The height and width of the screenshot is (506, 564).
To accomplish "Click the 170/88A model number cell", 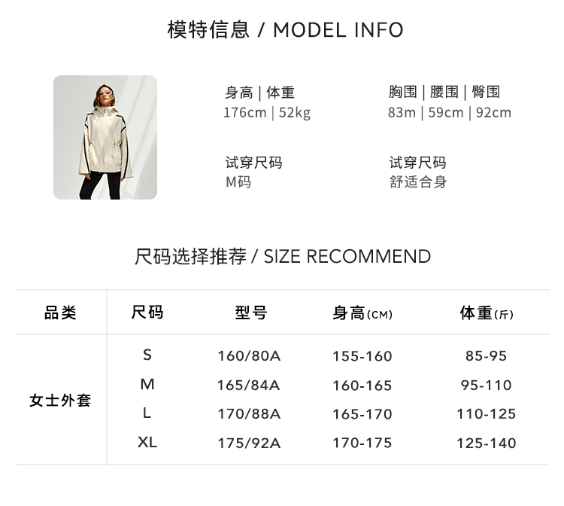I will click(x=248, y=414).
